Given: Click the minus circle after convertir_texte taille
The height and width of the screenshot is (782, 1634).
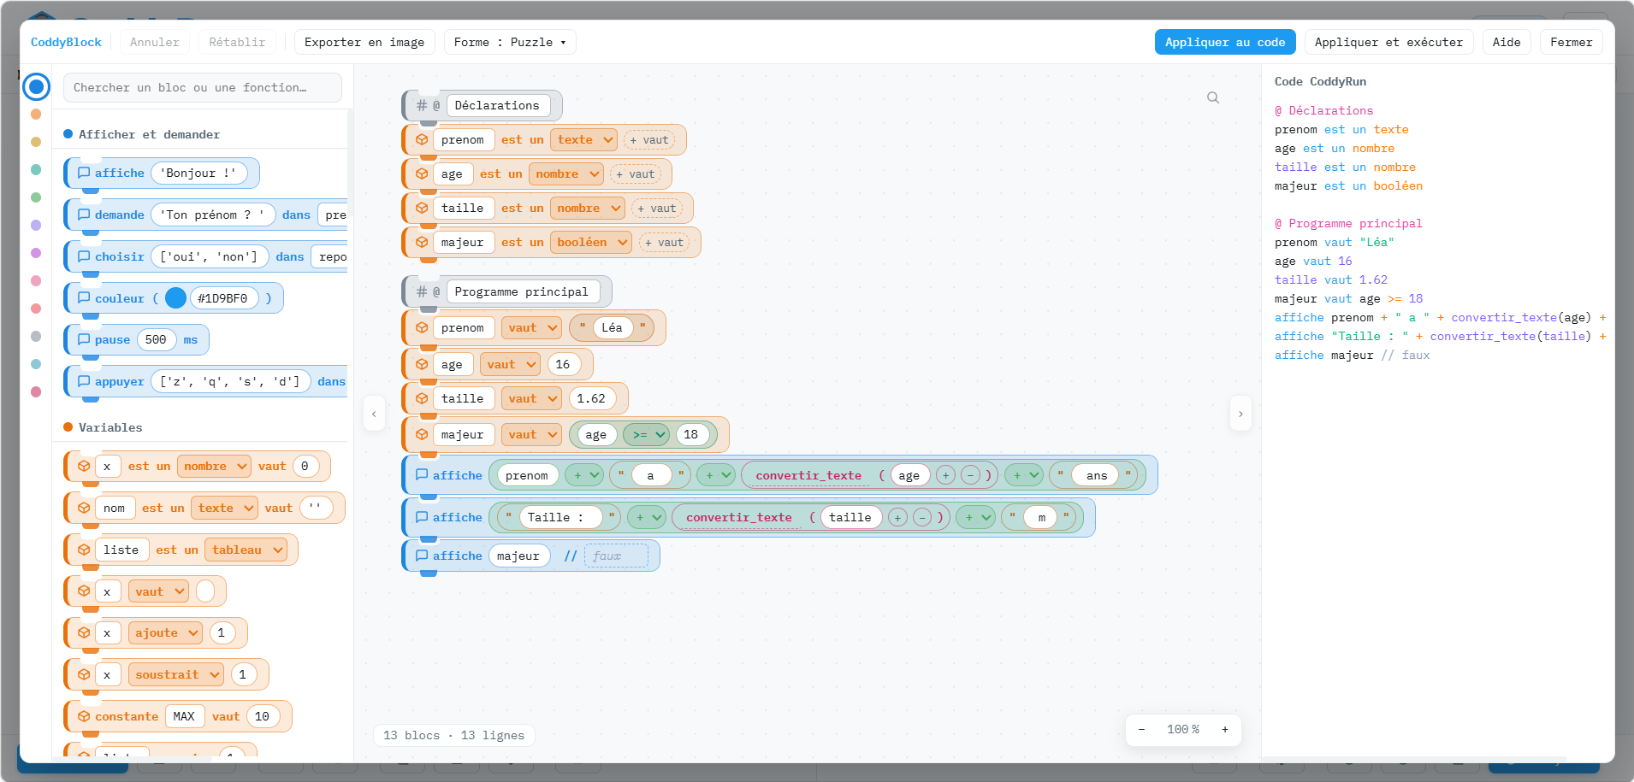Looking at the screenshot, I should (x=921, y=517).
